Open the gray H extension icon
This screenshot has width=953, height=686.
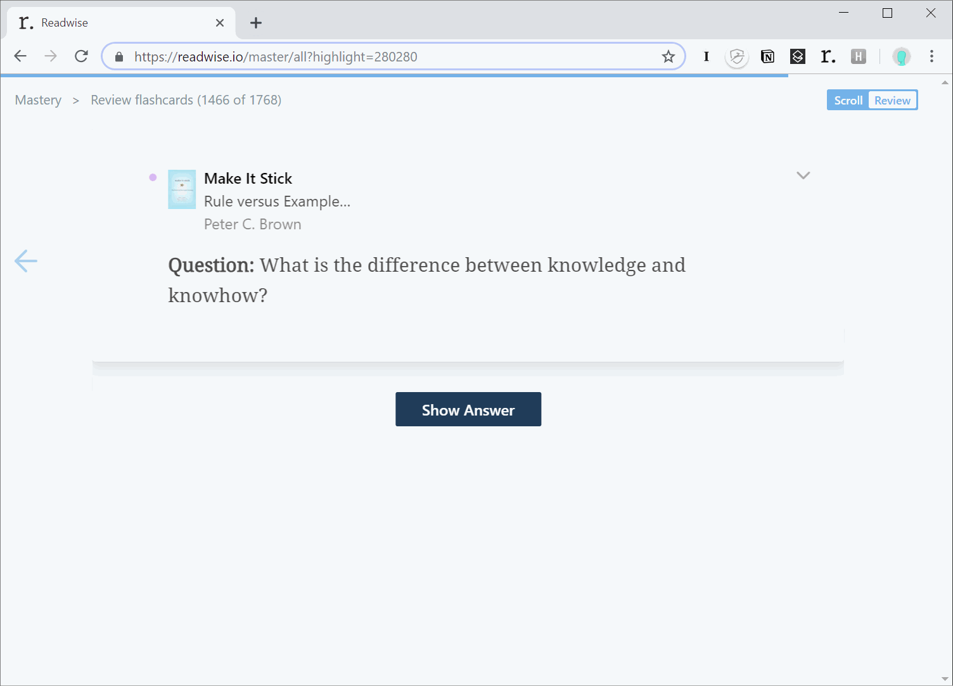(858, 56)
